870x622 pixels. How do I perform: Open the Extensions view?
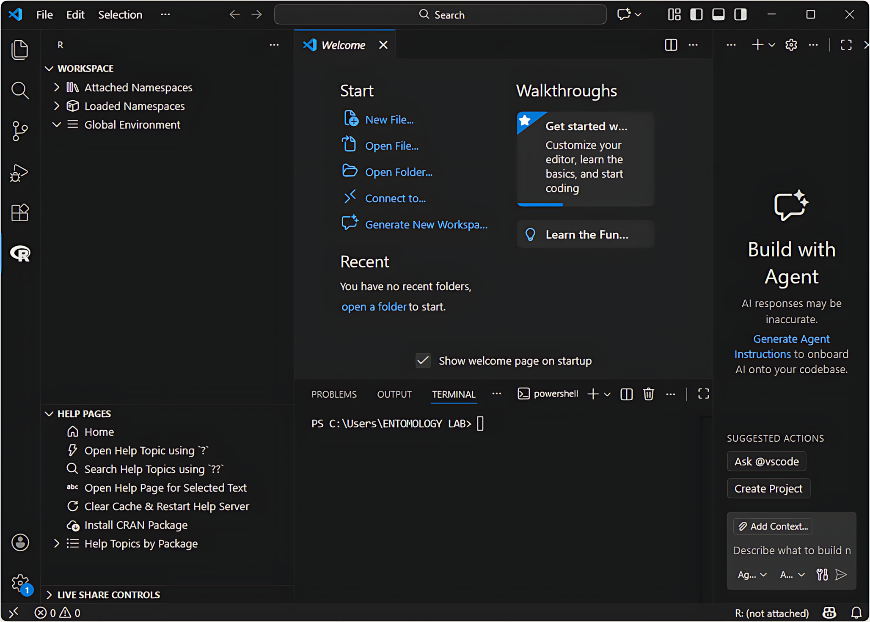20,213
